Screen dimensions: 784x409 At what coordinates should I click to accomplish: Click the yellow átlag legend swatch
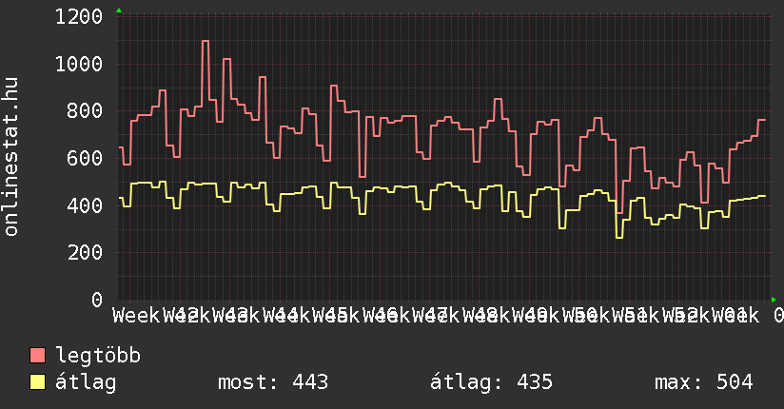pyautogui.click(x=38, y=382)
